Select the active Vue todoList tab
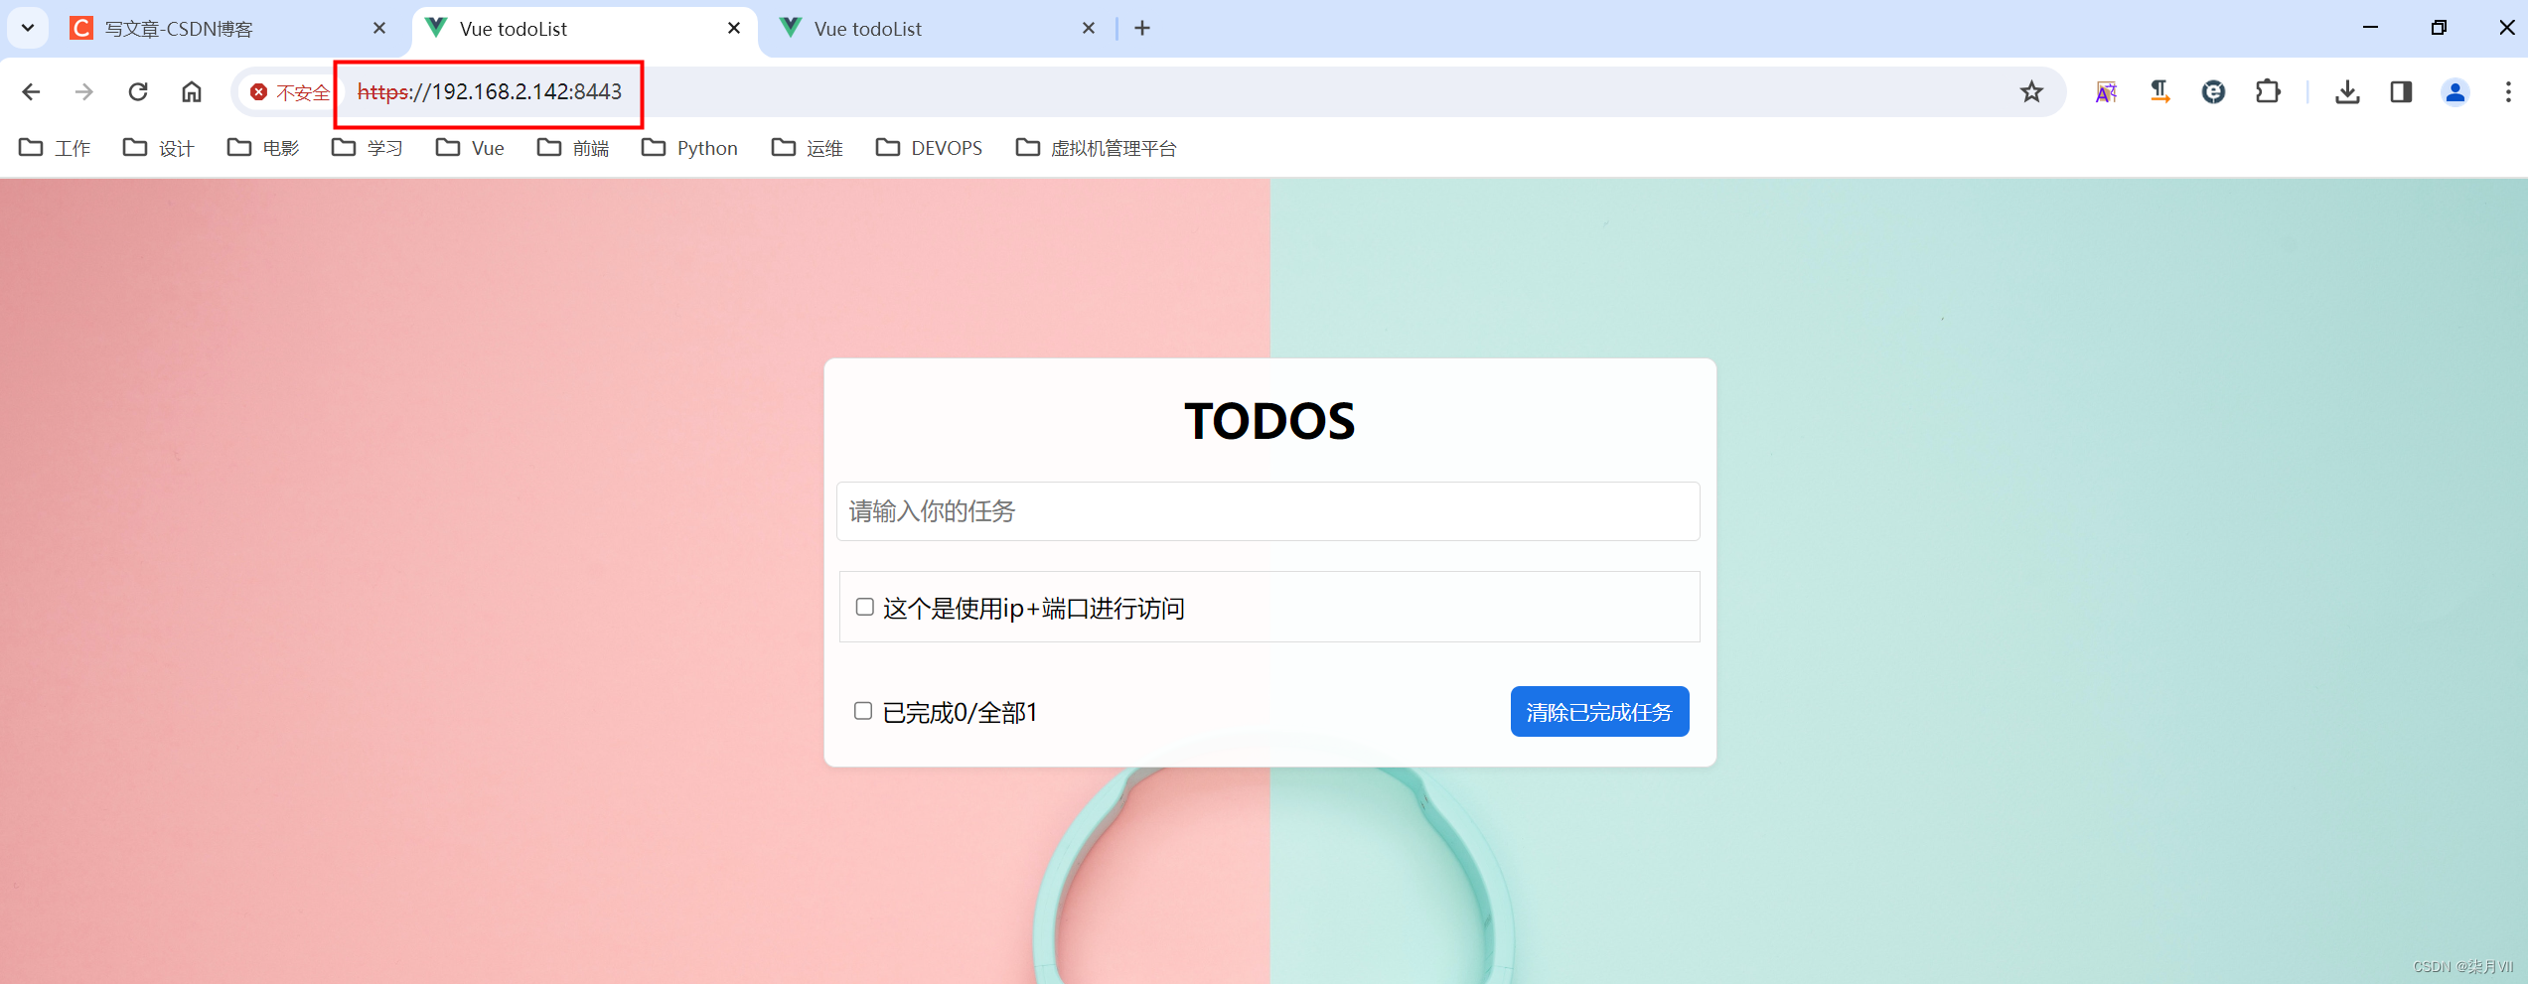This screenshot has height=984, width=2528. coord(584,29)
